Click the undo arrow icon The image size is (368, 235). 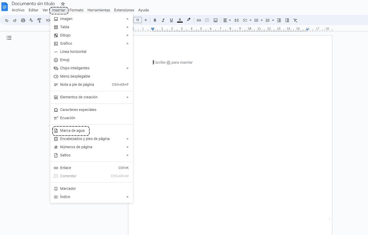(7, 20)
